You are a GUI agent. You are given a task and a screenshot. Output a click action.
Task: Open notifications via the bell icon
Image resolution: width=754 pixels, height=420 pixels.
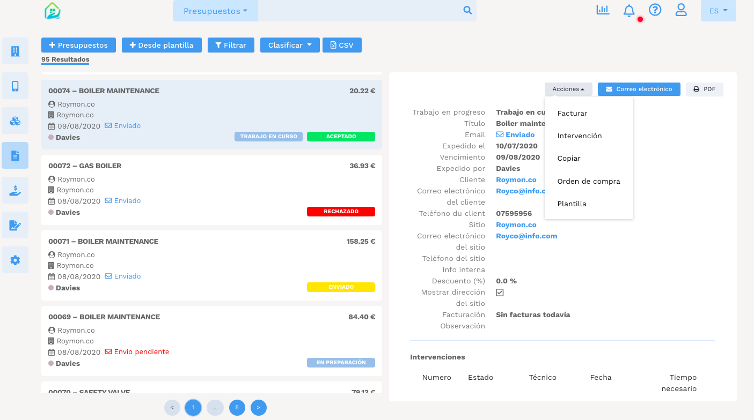tap(628, 10)
